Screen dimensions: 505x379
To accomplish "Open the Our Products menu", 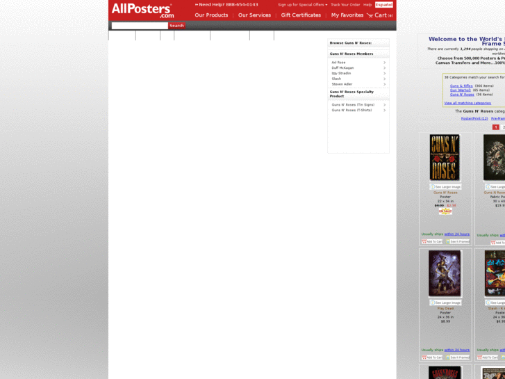I will pos(211,15).
